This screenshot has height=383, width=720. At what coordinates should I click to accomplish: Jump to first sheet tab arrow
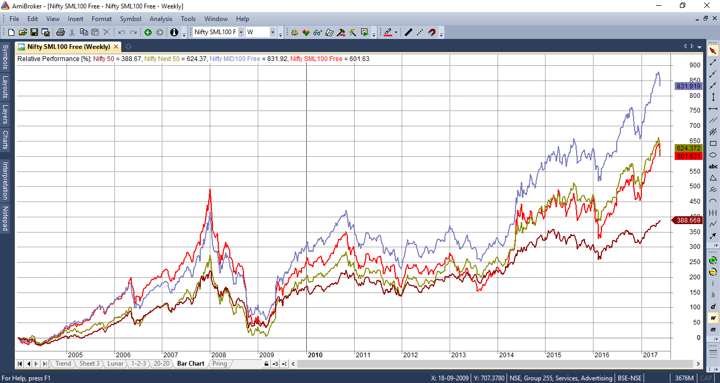pyautogui.click(x=20, y=364)
